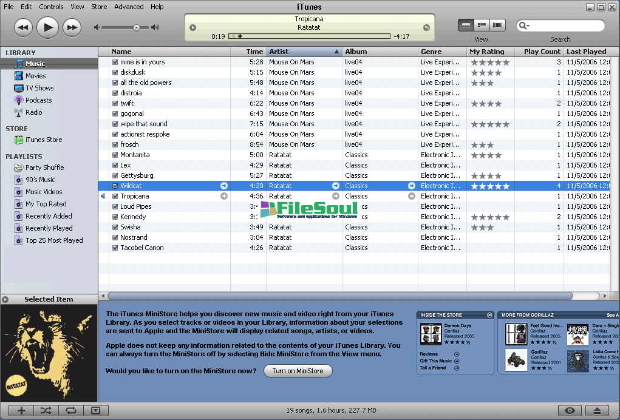
Task: Uncheck the Tropicana track checkbox
Action: [115, 196]
